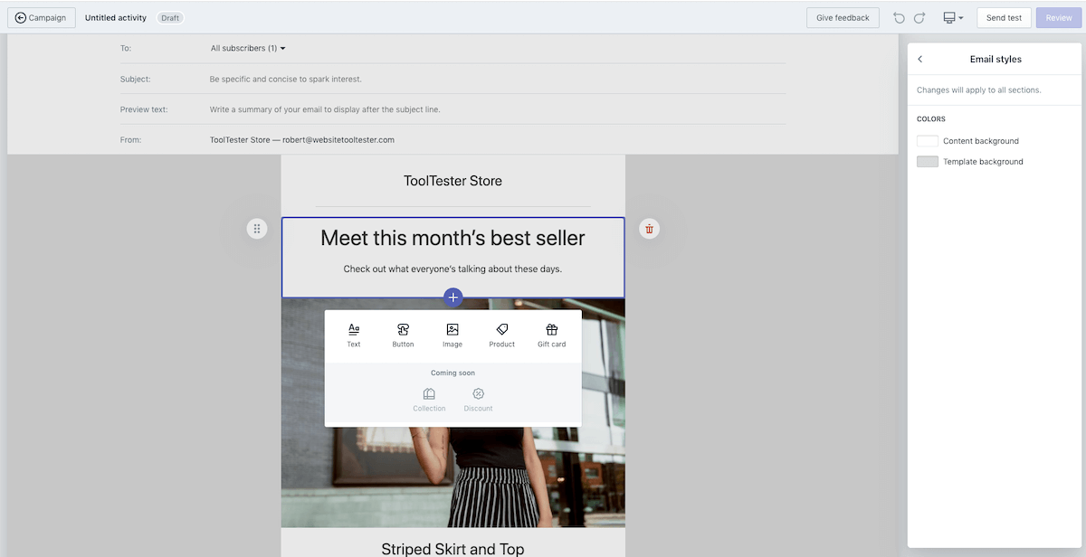Open the Content background color swatch
1086x557 pixels.
tap(928, 141)
